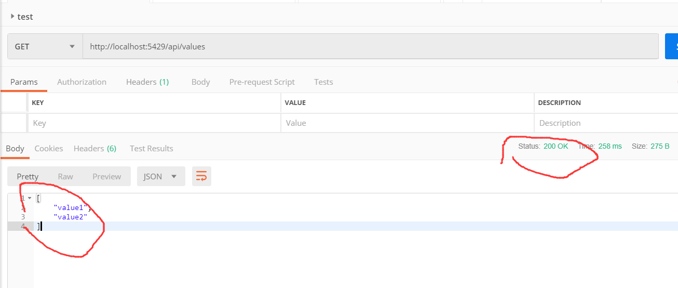Click the test request name
The image size is (678, 288).
(x=25, y=16)
